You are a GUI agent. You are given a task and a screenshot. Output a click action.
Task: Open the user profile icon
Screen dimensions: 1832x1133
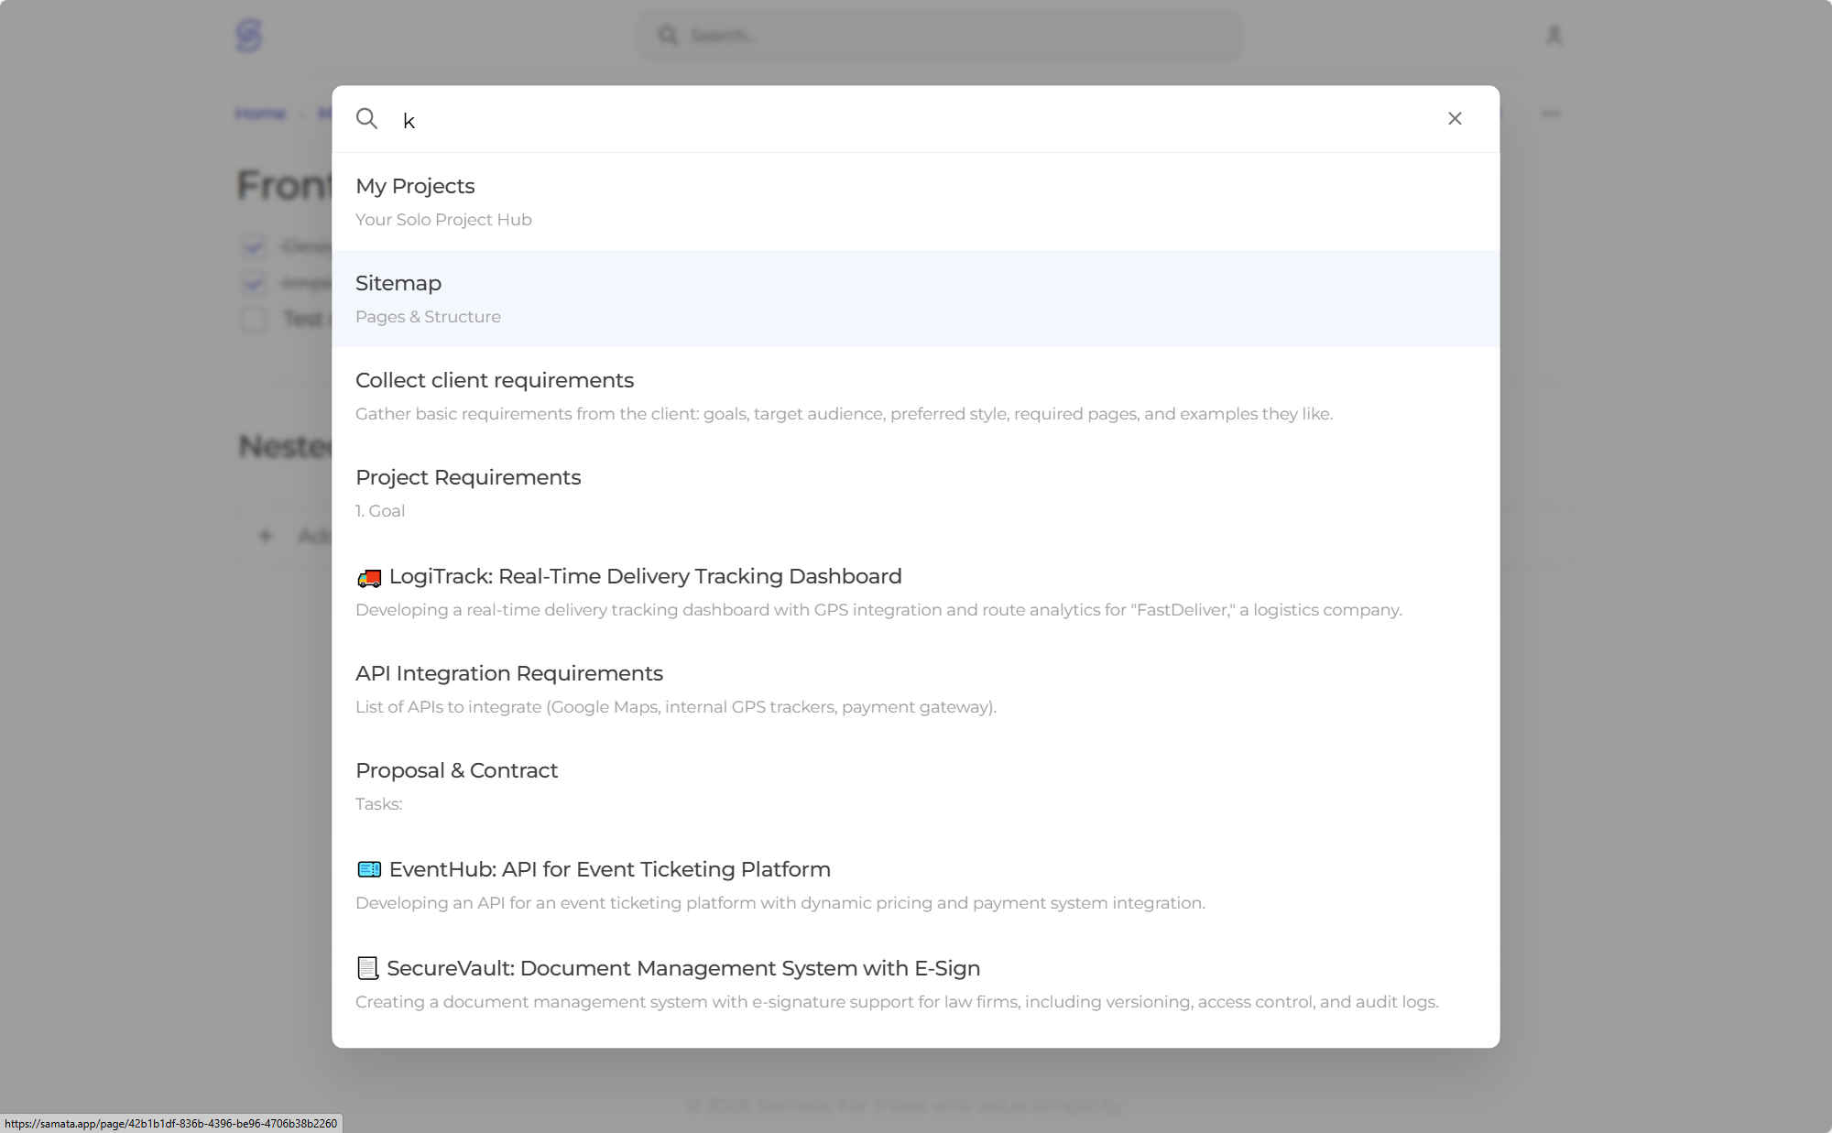pos(1554,36)
